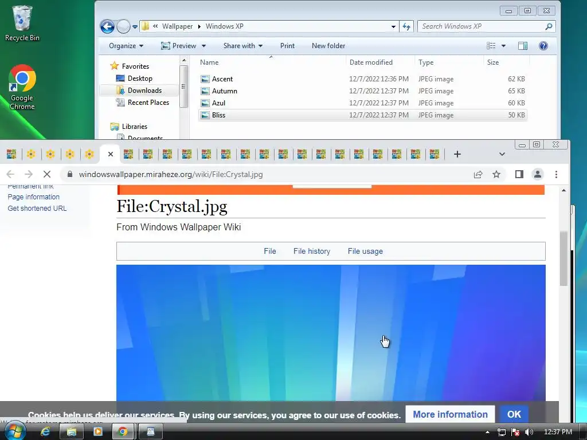Open Explorer help with the question mark icon

(543, 46)
